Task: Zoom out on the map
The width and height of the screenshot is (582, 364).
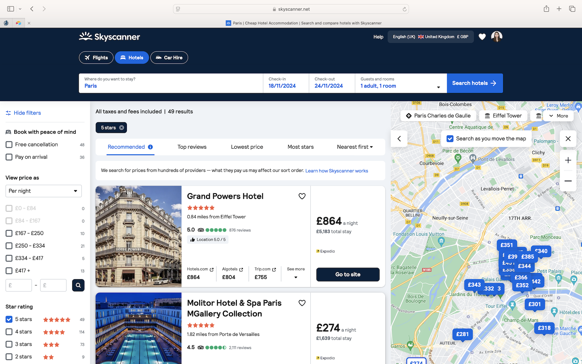Action: [568, 181]
